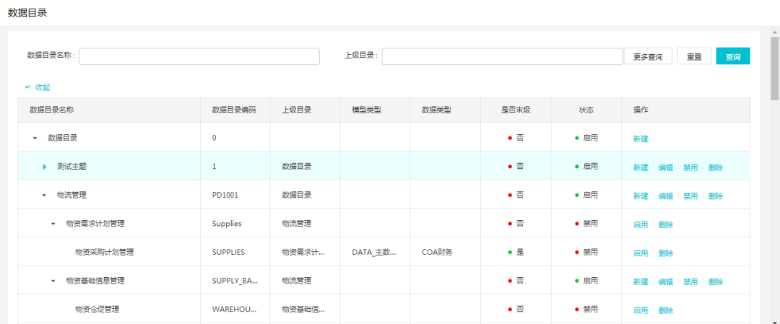This screenshot has height=324, width=780.
Task: Delete the 物资仓促管理 row
Action: click(666, 310)
